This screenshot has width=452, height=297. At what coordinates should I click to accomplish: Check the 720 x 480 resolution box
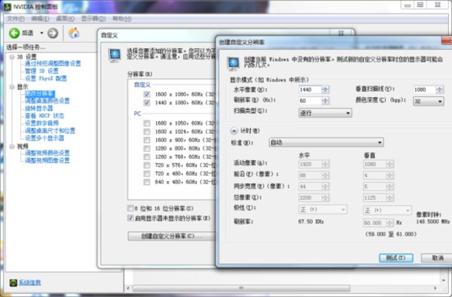[x=147, y=174]
